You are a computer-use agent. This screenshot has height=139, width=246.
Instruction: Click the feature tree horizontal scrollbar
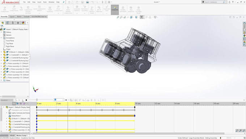(x=9, y=97)
